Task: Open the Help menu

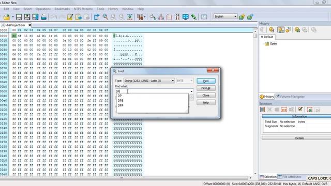Action: (x=141, y=9)
